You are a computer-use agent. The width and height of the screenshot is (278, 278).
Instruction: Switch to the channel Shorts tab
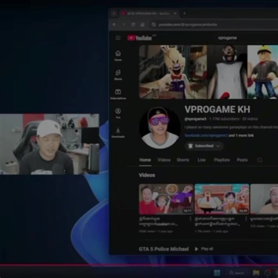click(x=183, y=160)
